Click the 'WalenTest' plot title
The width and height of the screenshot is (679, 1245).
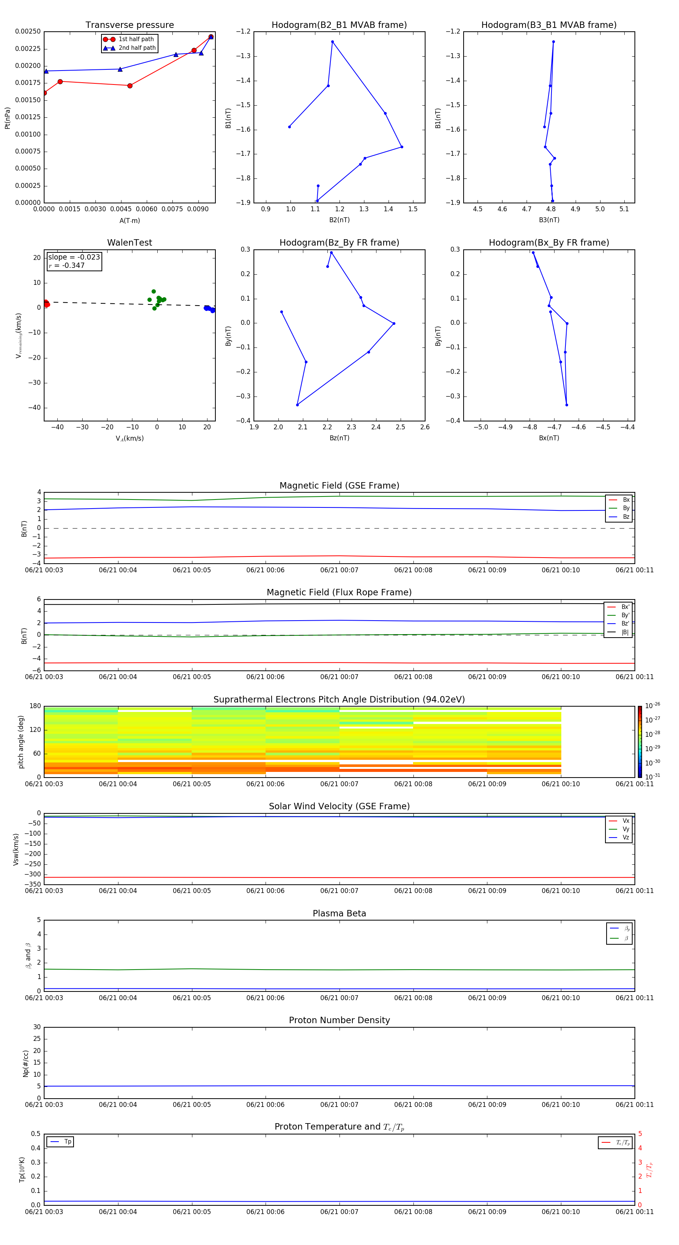[129, 243]
